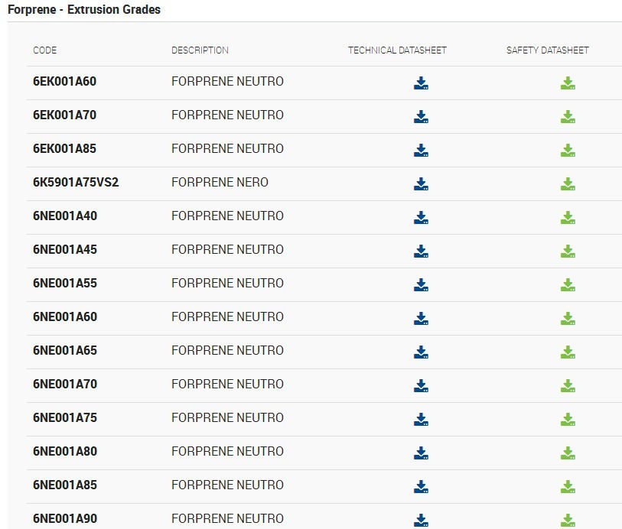
Task: Select the 6K5901A75VS2 product code
Action: [x=76, y=182]
